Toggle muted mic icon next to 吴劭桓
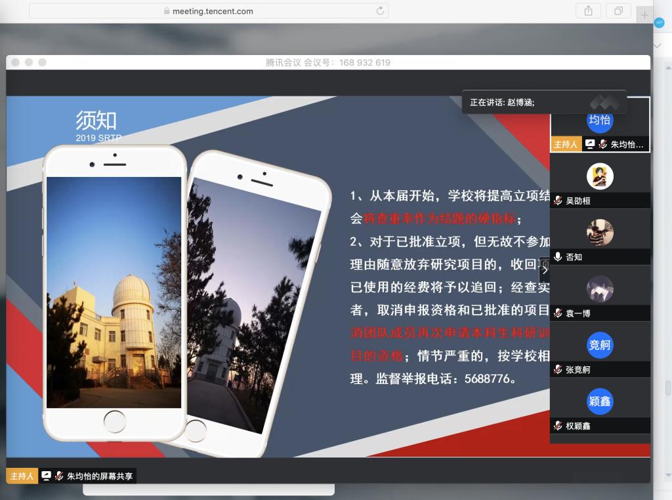672x500 pixels. click(558, 201)
